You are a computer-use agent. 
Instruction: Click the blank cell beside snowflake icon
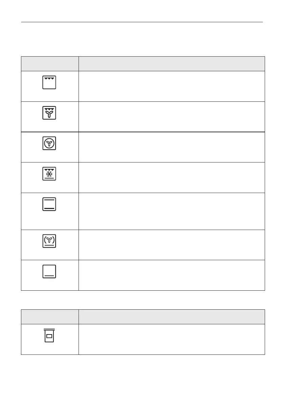point(172,177)
